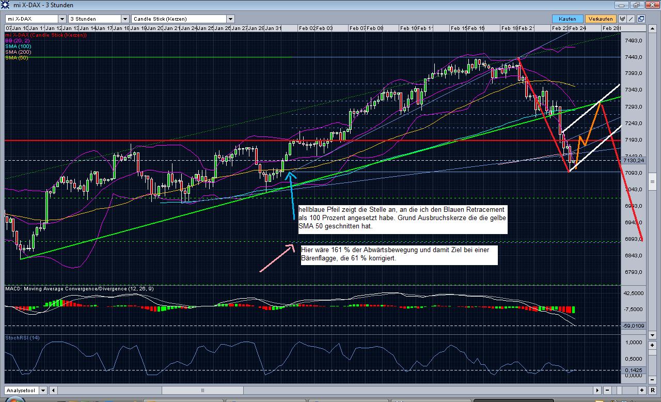Expand the Analysetool dropdown arrow
This screenshot has height=402, width=661.
(43, 390)
